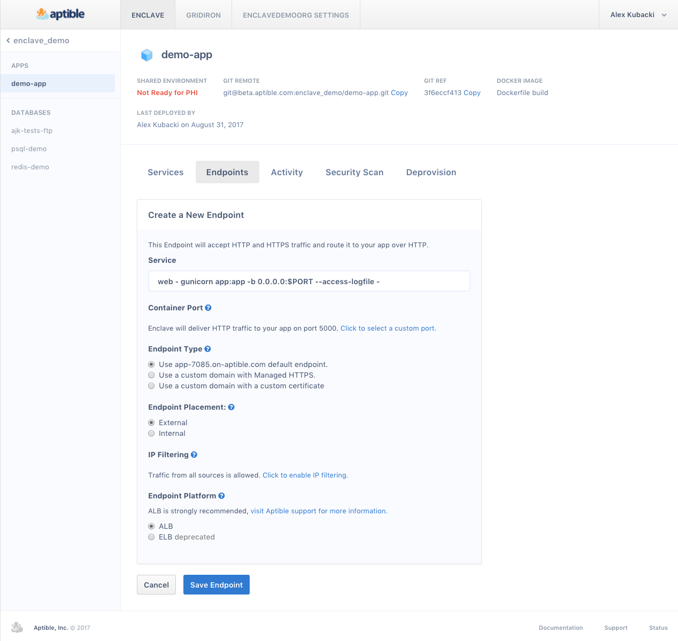Image resolution: width=678 pixels, height=641 pixels.
Task: Click to enable IP filtering link
Action: coord(305,475)
